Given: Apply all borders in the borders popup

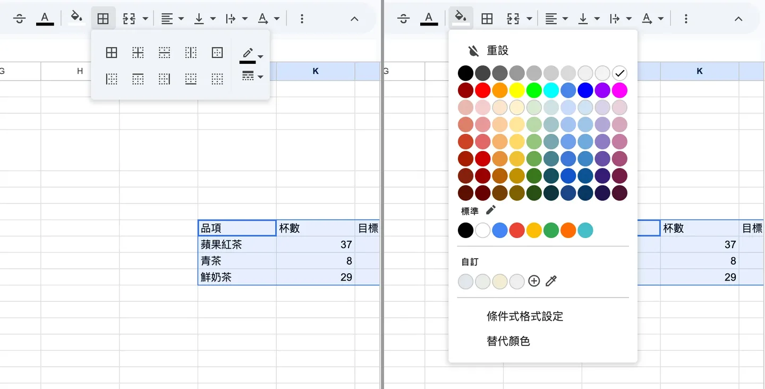Looking at the screenshot, I should 112,53.
